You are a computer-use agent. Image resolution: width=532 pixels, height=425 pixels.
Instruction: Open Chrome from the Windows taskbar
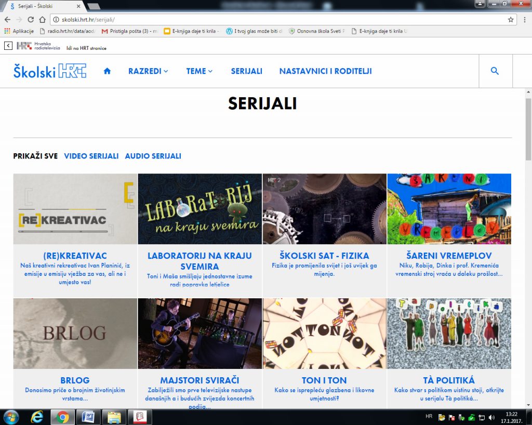[63, 417]
